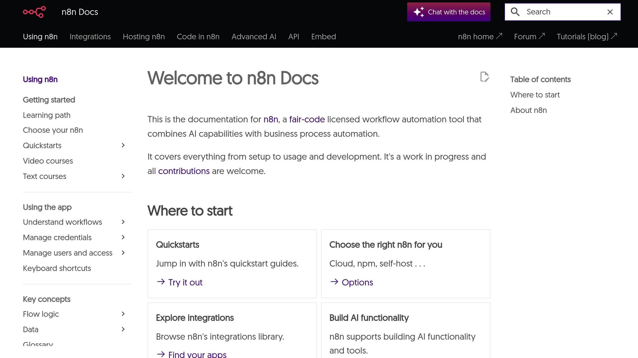Expand the Flow logic sidebar item

(x=123, y=314)
